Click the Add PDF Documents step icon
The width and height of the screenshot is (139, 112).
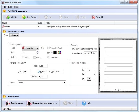coord(4,11)
